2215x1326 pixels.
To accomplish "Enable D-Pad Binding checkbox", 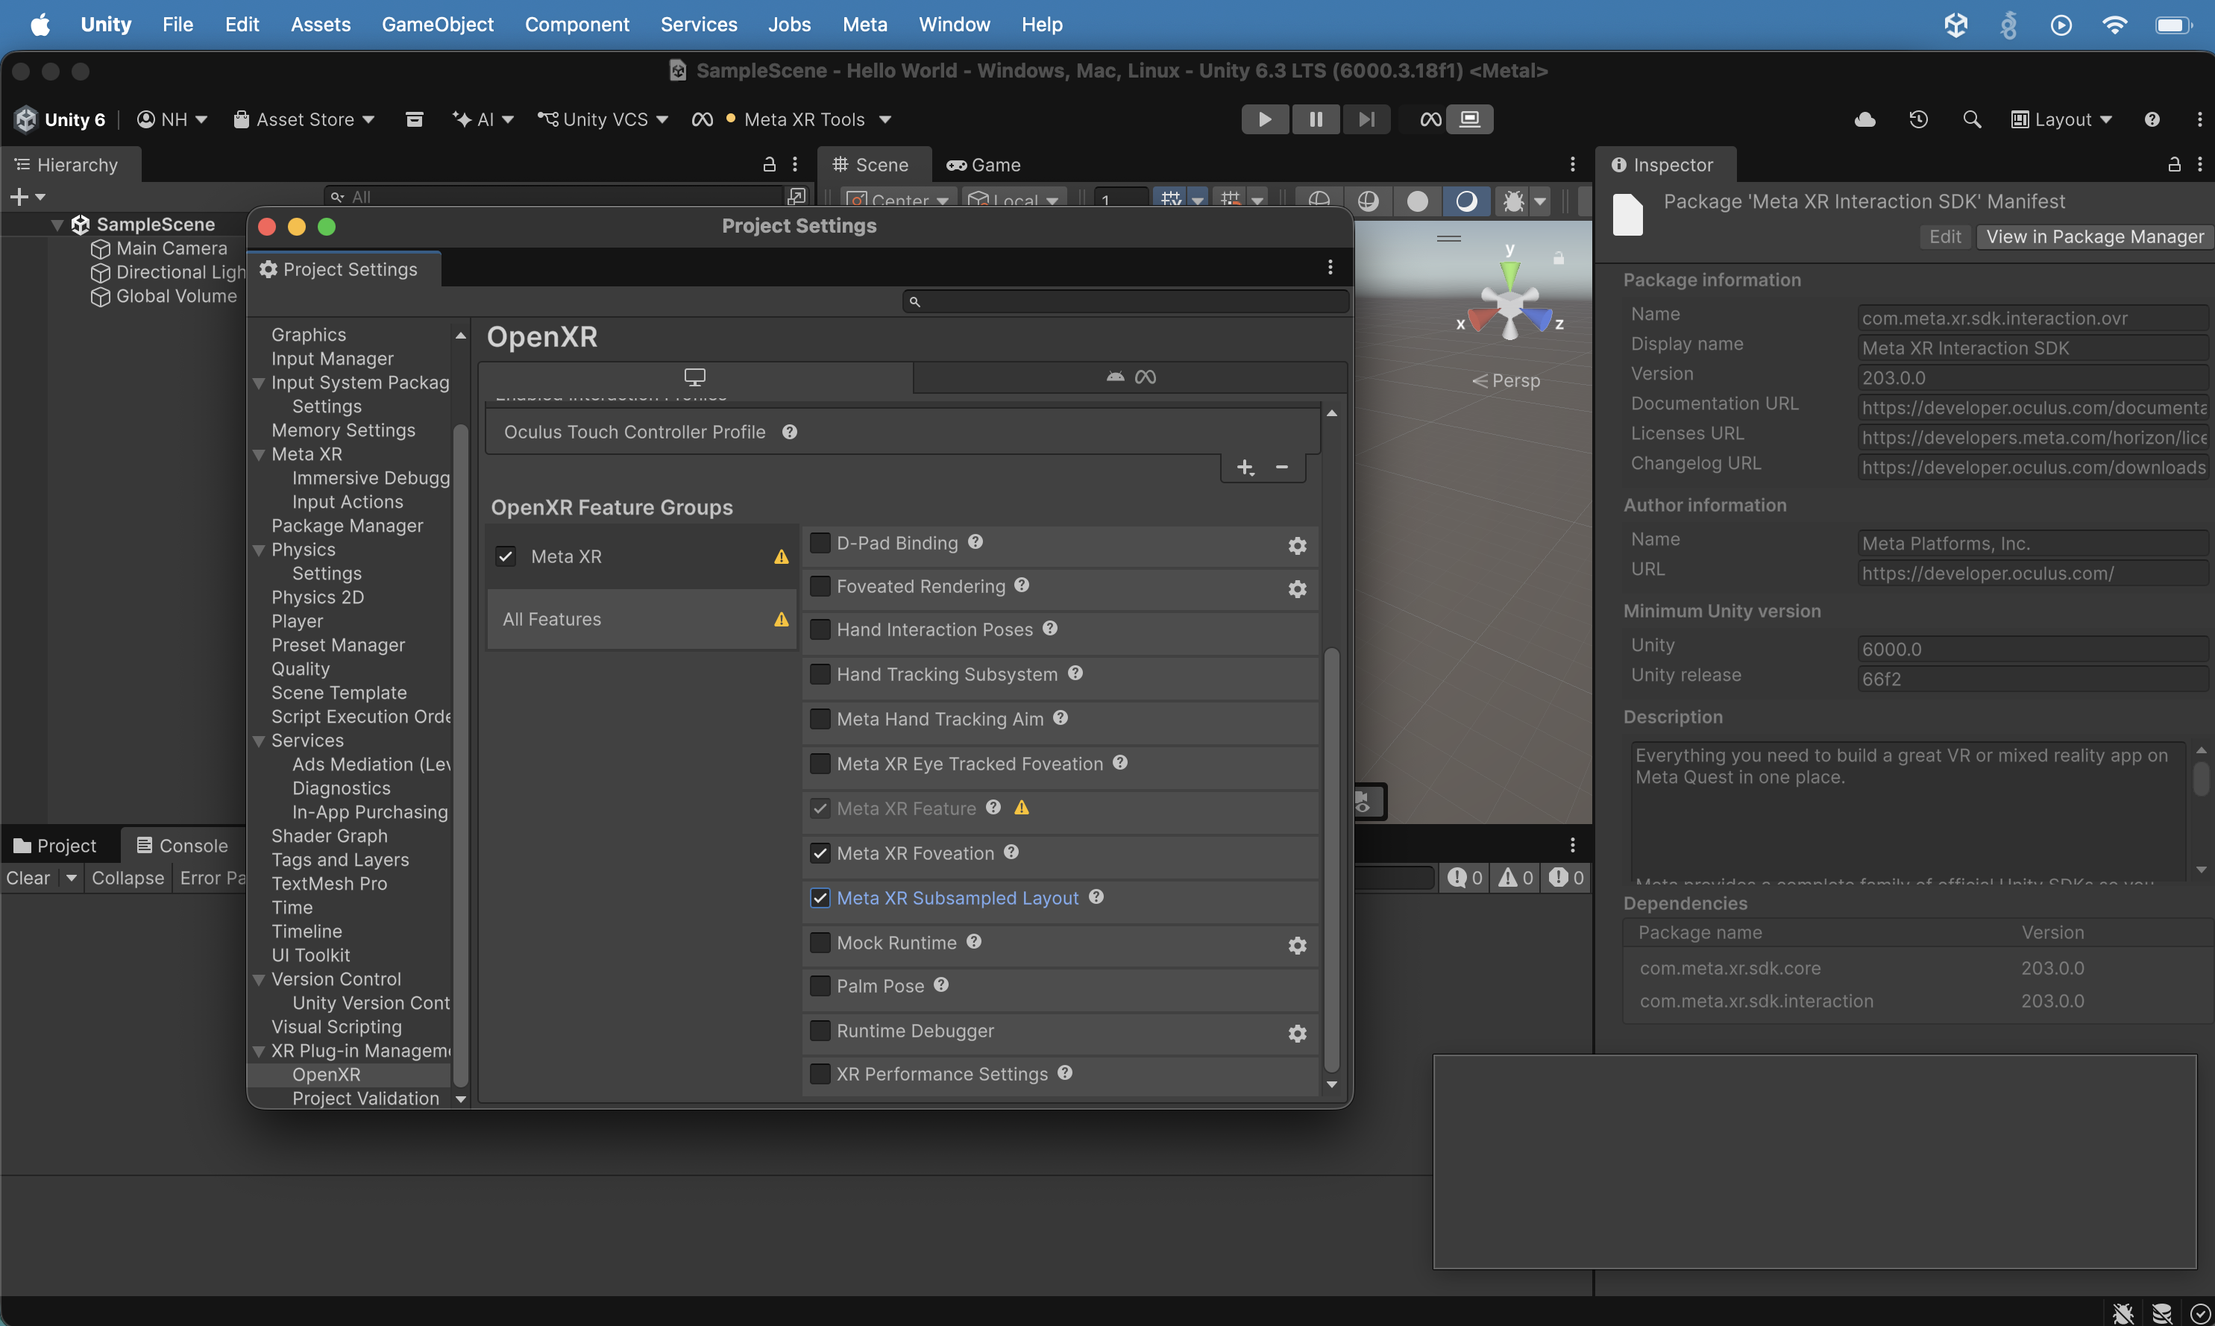I will [x=820, y=542].
